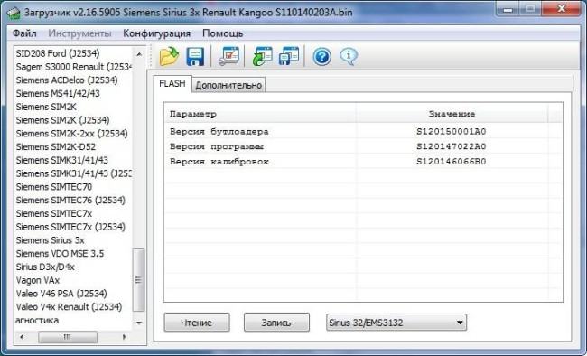Click the Значение column header
Viewport: 587px width, 356px height.
452,114
